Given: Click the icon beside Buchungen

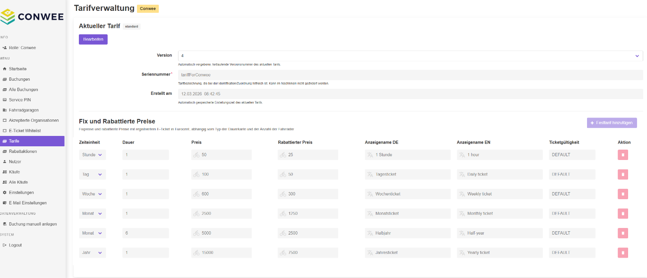Looking at the screenshot, I should [5, 79].
